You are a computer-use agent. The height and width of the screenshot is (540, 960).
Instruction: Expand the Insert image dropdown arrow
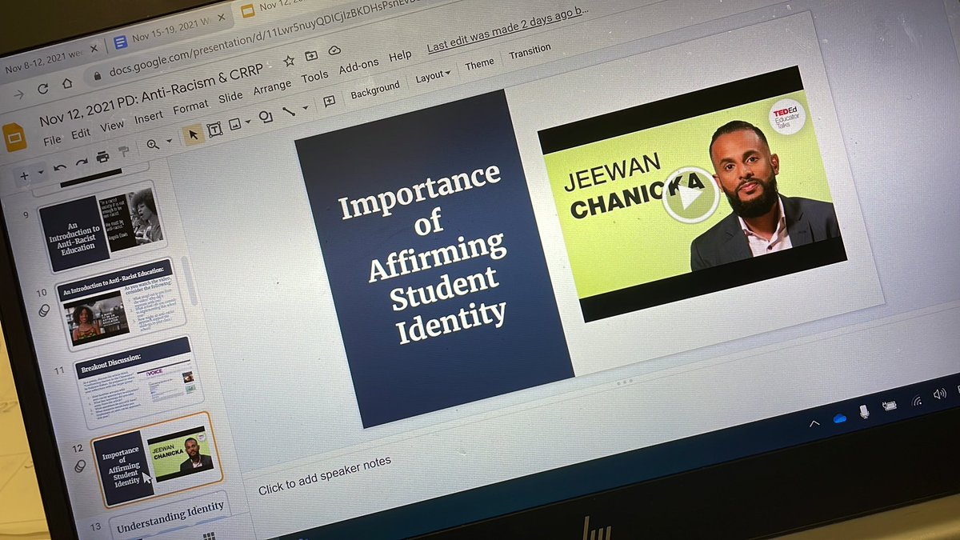[248, 122]
